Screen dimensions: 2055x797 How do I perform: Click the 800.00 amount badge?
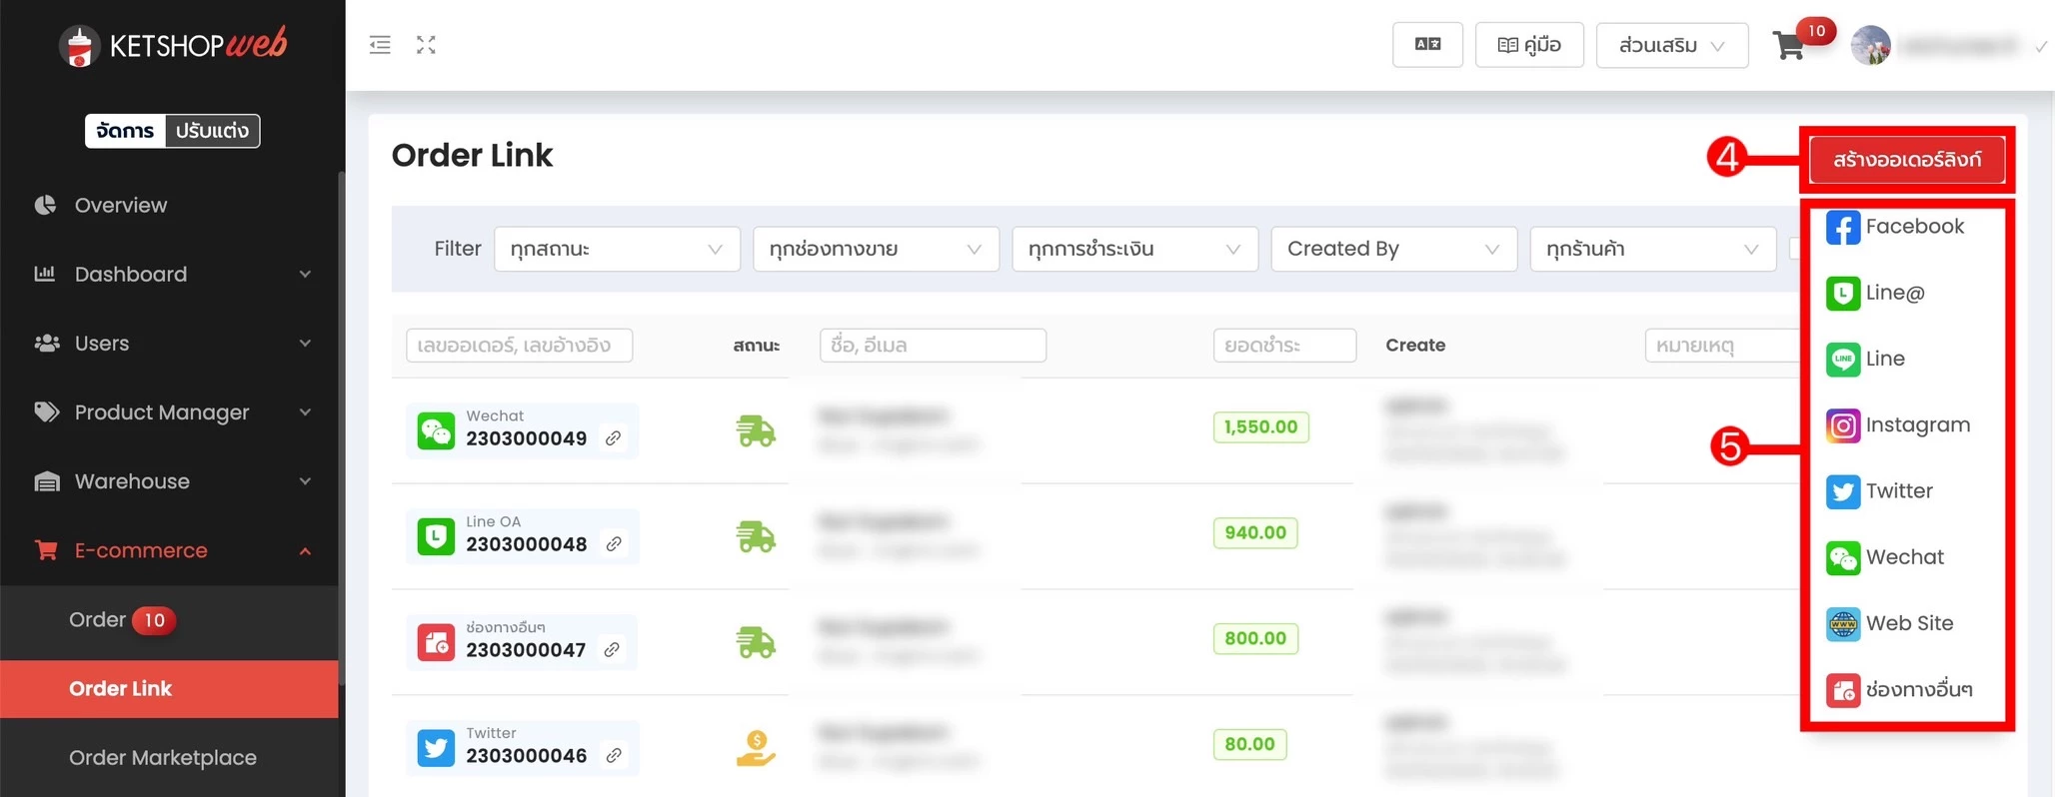click(x=1255, y=639)
